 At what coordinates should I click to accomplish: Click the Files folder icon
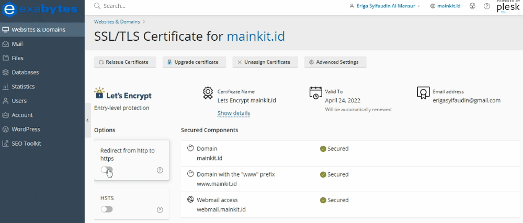[x=5, y=58]
